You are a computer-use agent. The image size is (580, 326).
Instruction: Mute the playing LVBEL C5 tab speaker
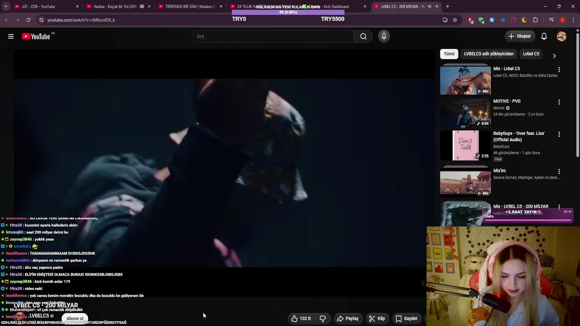point(429,6)
